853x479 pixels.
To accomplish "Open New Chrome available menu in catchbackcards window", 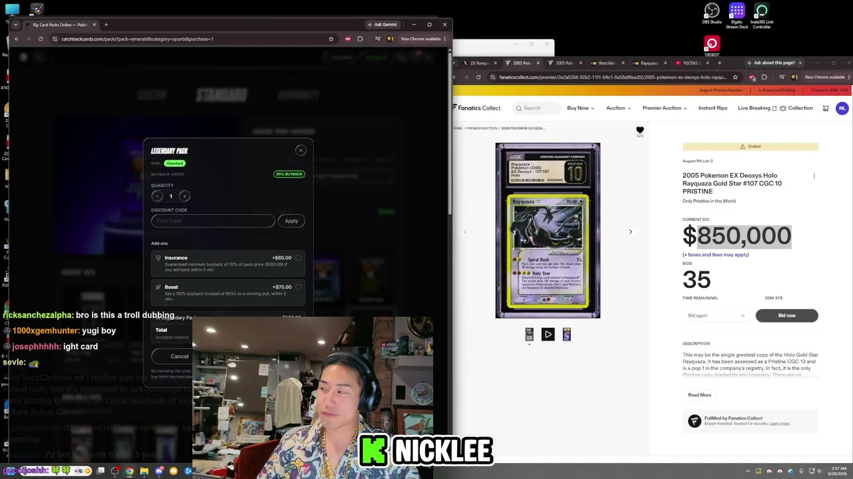I will click(423, 39).
